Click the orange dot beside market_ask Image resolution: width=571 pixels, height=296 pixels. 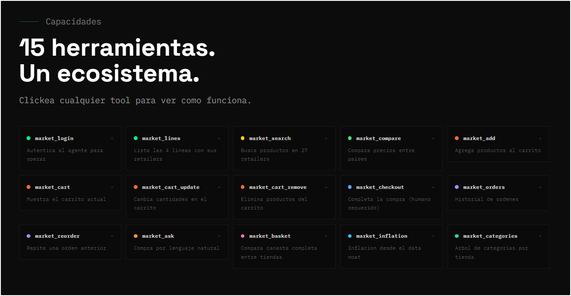tap(135, 236)
